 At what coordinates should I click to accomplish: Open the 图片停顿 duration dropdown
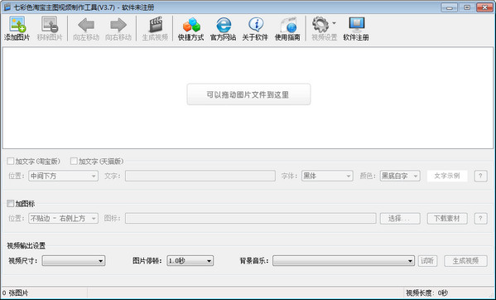190,261
